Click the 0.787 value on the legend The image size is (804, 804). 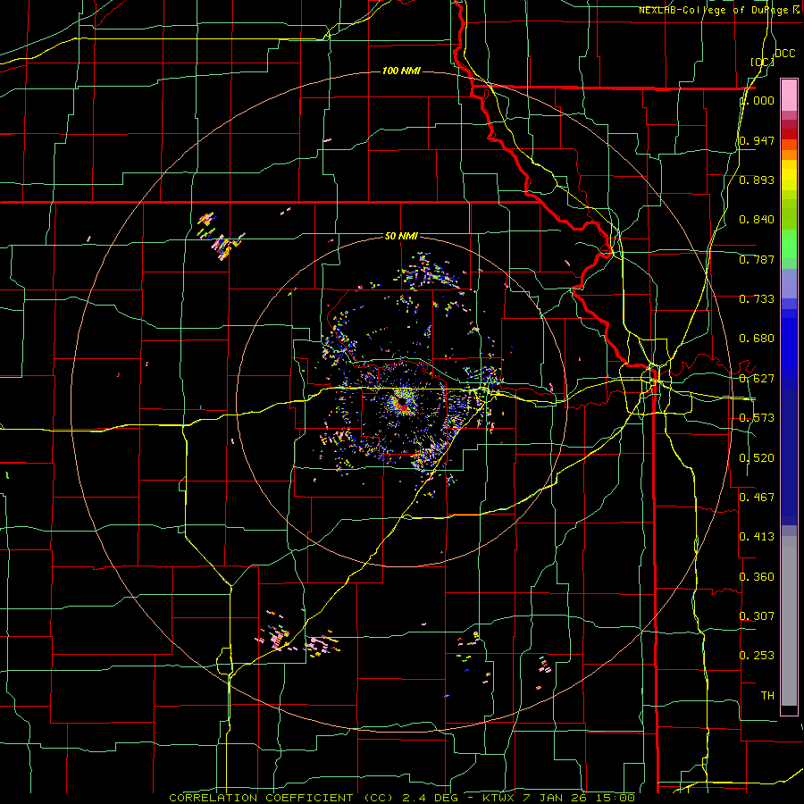(757, 259)
